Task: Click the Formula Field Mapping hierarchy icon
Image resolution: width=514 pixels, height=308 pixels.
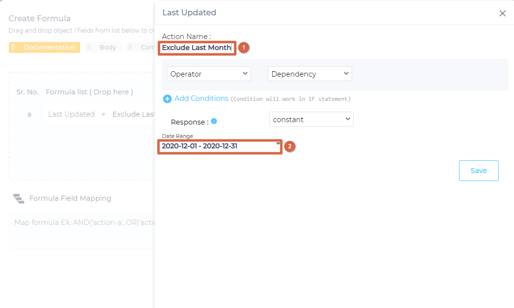Action: (x=19, y=199)
